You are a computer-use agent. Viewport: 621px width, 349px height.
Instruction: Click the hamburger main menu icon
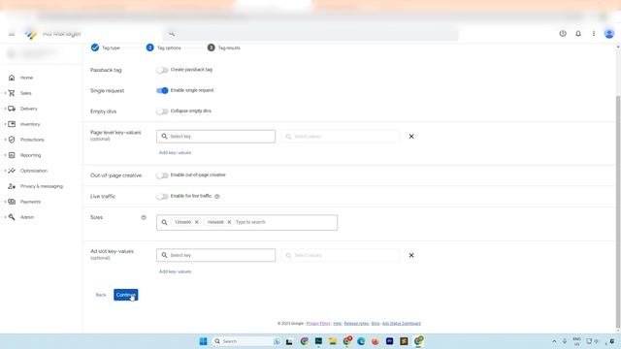pyautogui.click(x=12, y=34)
